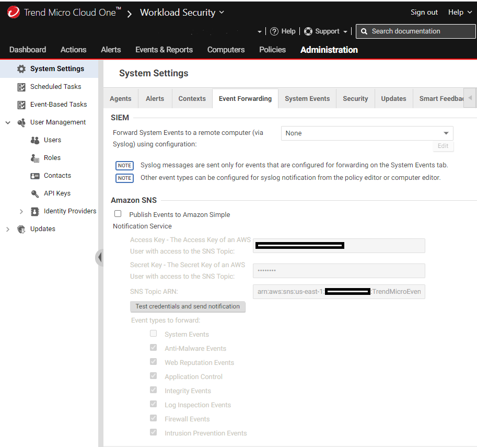Screen dimensions: 477x447
Task: Expand the Identity Providers tree node
Action: [21, 212]
